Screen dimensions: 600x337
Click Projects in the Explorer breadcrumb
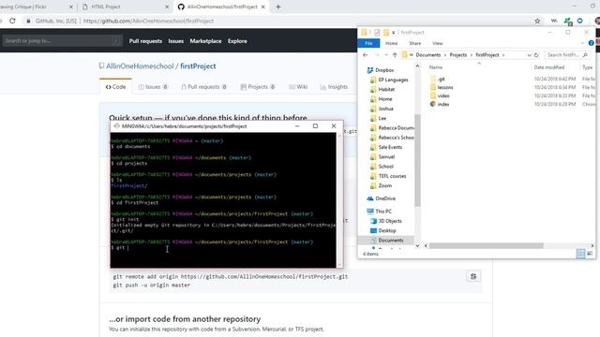[x=458, y=55]
